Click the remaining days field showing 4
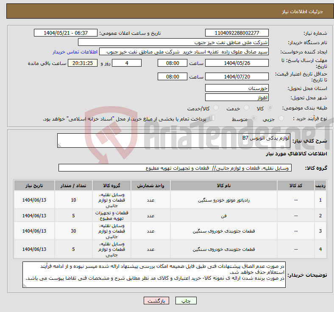 127,63
